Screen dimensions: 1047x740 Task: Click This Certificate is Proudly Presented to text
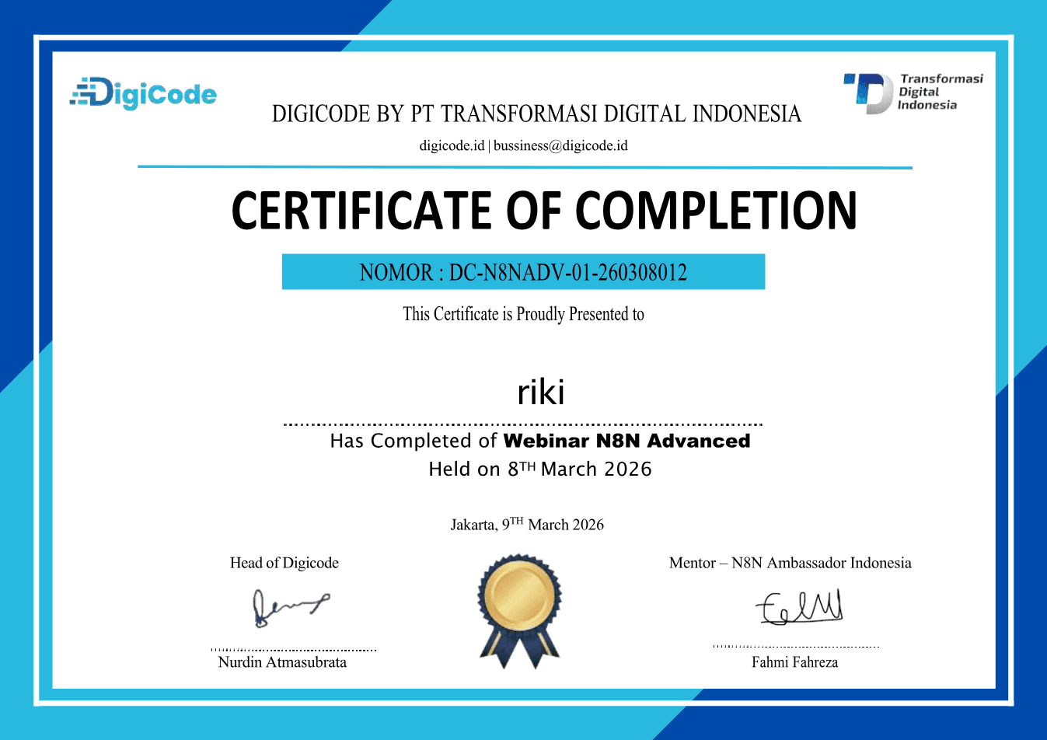(x=523, y=314)
